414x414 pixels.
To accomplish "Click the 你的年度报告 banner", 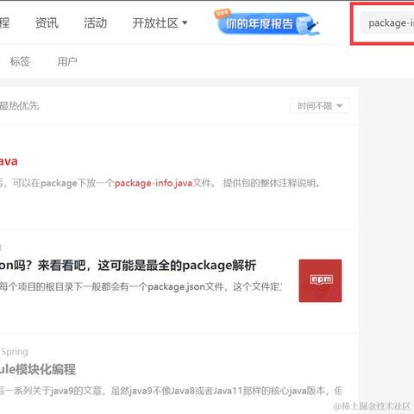I will (x=267, y=22).
